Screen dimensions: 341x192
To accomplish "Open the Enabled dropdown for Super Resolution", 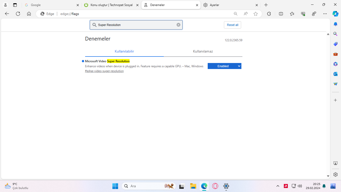I will pos(224,66).
